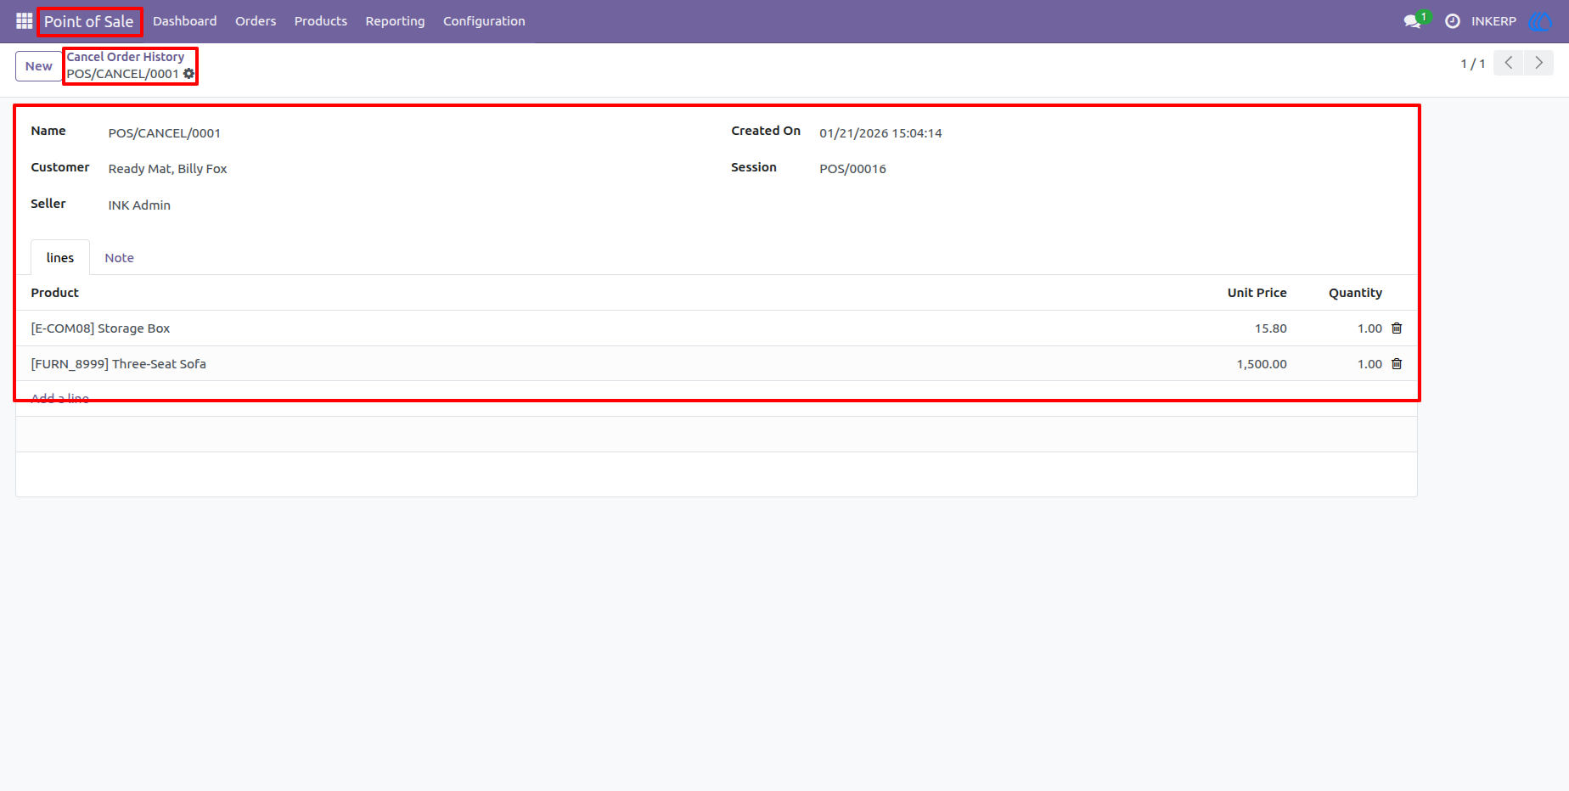Viewport: 1569px width, 791px height.
Task: Go to the next record arrow
Action: pyautogui.click(x=1538, y=63)
